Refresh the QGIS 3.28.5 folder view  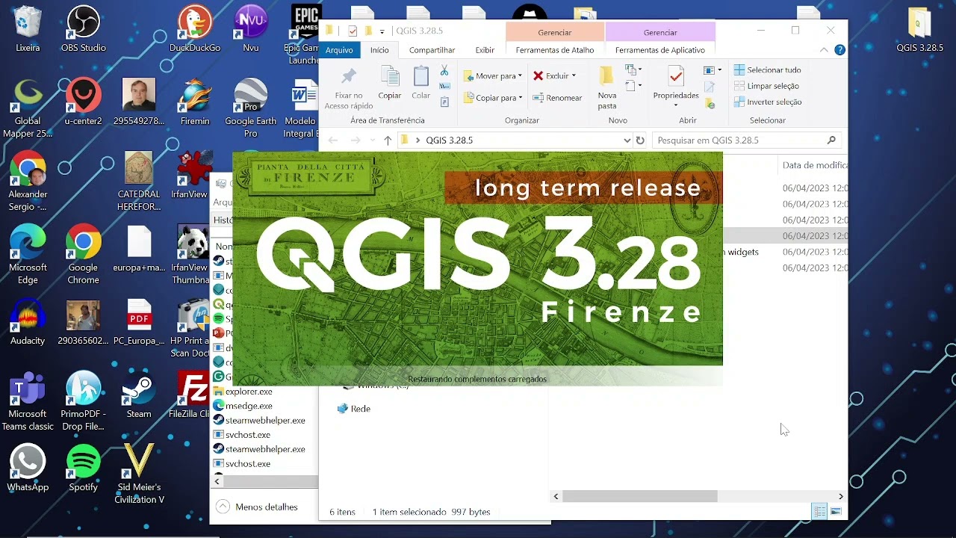tap(640, 140)
